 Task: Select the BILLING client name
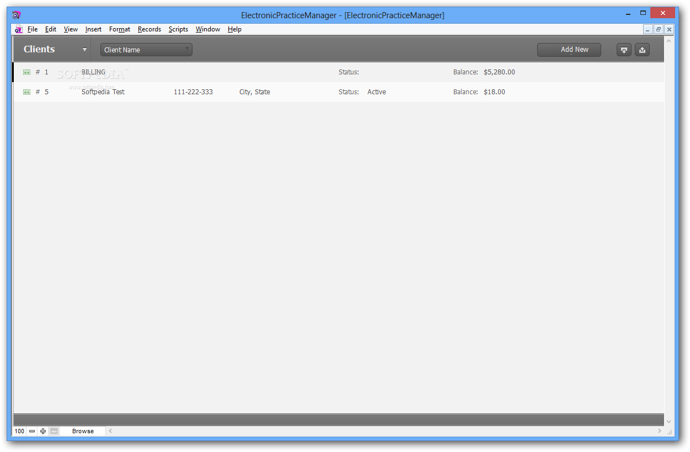point(93,72)
